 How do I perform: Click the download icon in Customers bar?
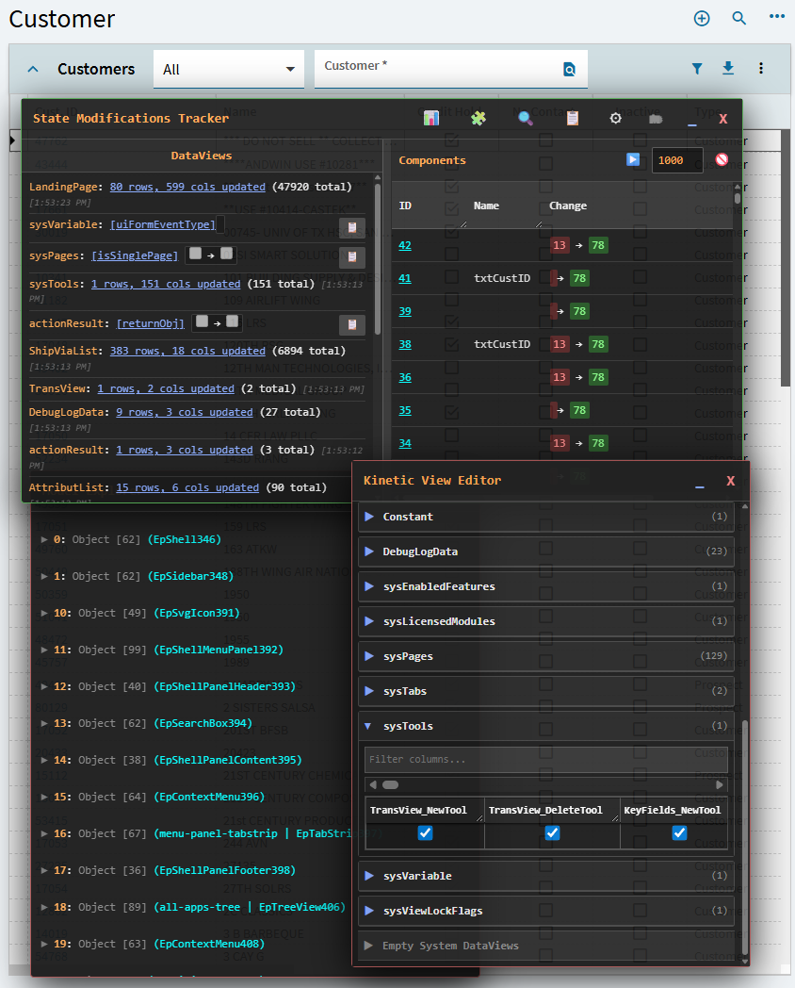pos(727,68)
